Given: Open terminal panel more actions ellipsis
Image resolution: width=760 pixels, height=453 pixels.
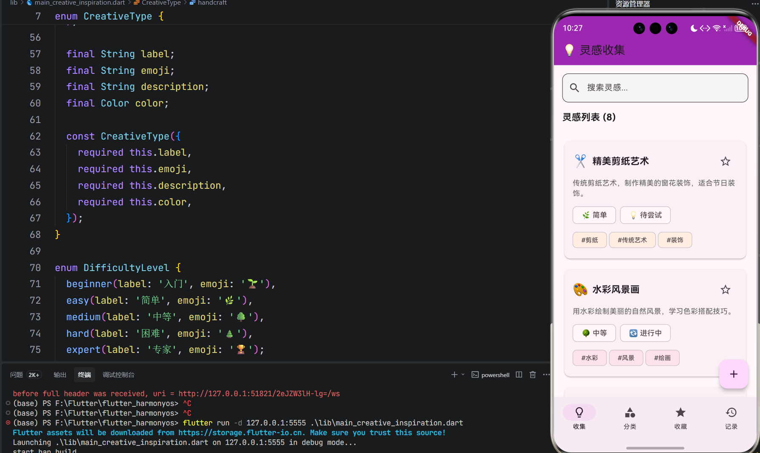Looking at the screenshot, I should pos(546,375).
